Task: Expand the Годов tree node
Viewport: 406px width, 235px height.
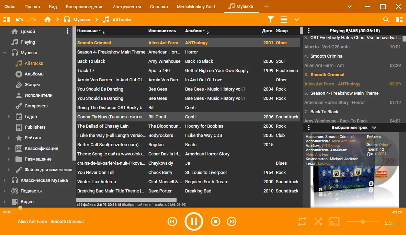Action: click(x=9, y=117)
